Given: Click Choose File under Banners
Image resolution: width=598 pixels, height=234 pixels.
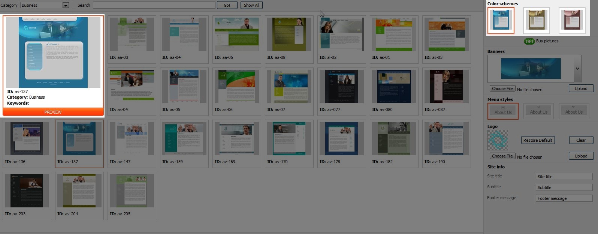Looking at the screenshot, I should tap(502, 88).
